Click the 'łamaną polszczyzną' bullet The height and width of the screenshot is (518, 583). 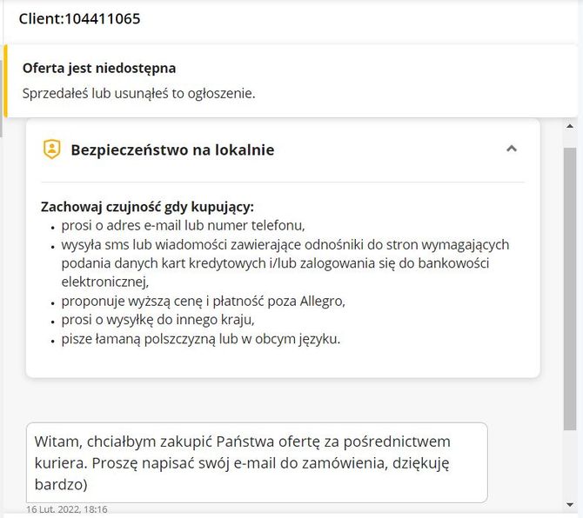coord(201,339)
